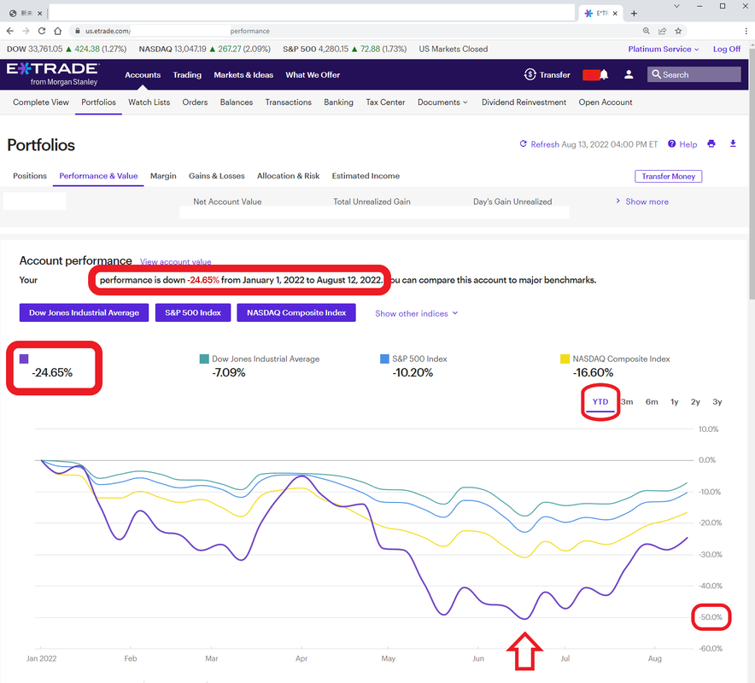Open the user profile icon

(629, 74)
